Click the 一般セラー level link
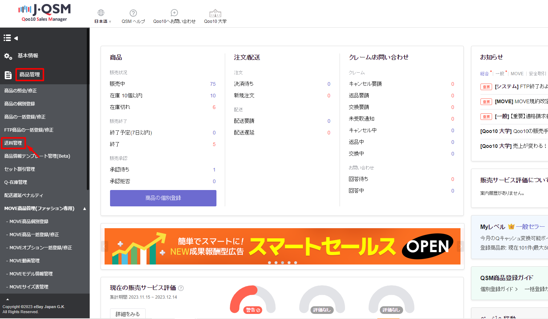The image size is (548, 319). (x=531, y=227)
